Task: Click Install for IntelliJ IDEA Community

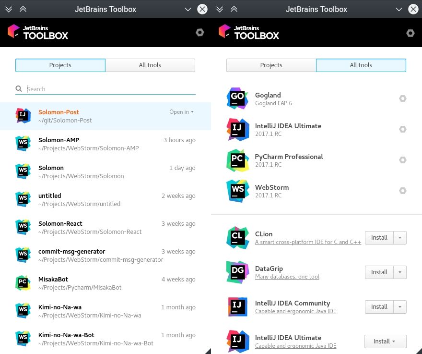Action: pos(379,306)
